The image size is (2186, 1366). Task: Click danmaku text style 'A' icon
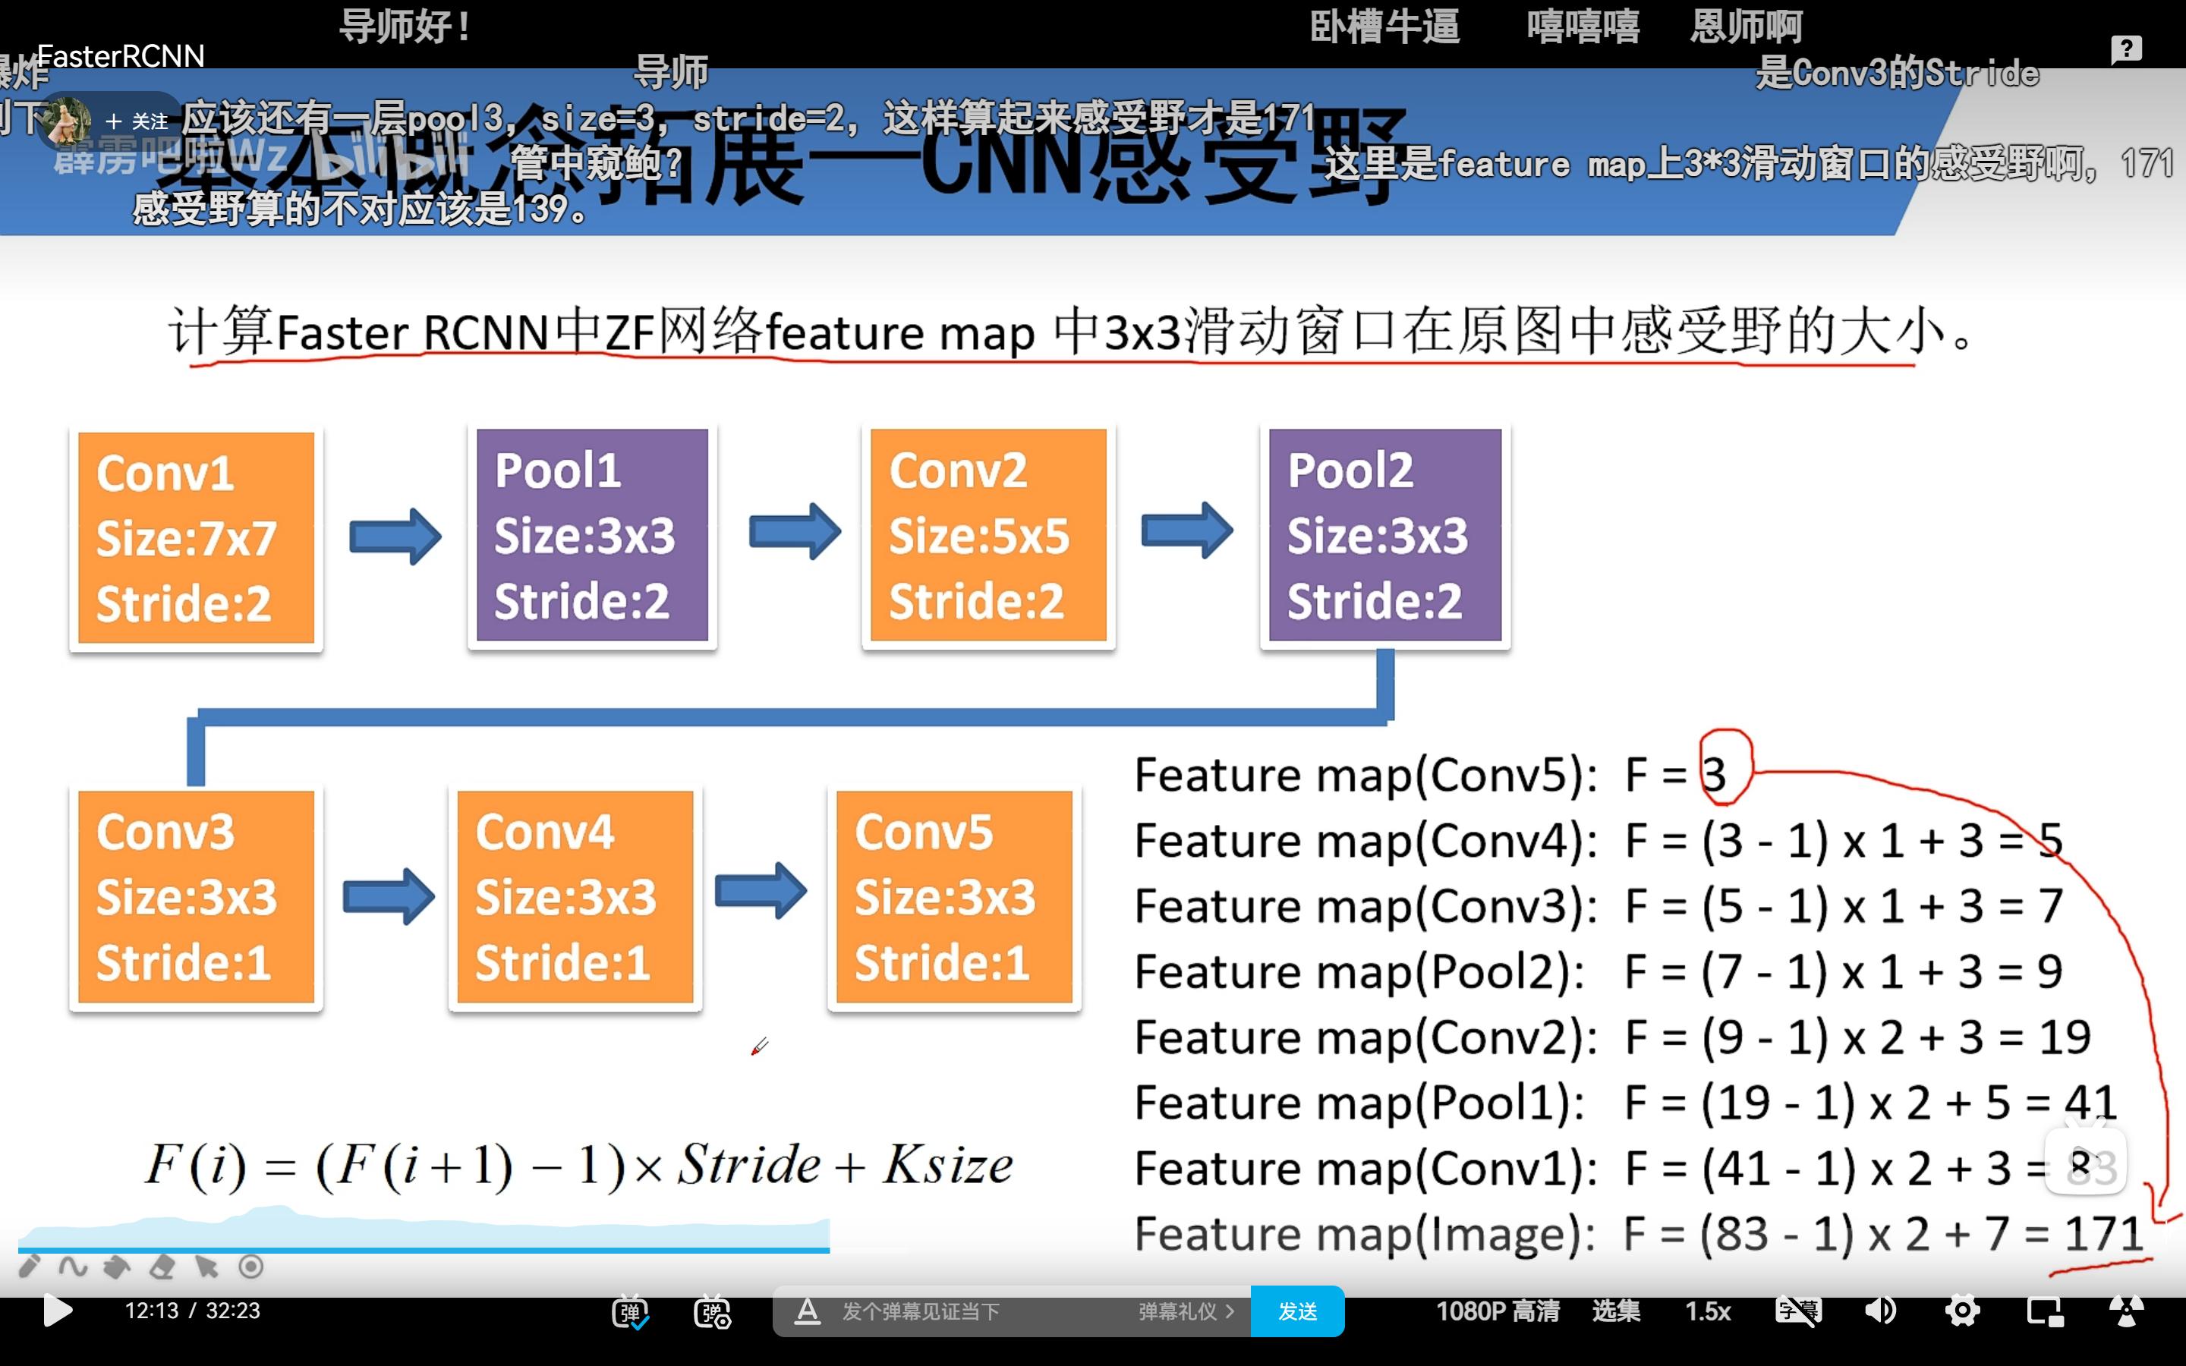(x=807, y=1311)
